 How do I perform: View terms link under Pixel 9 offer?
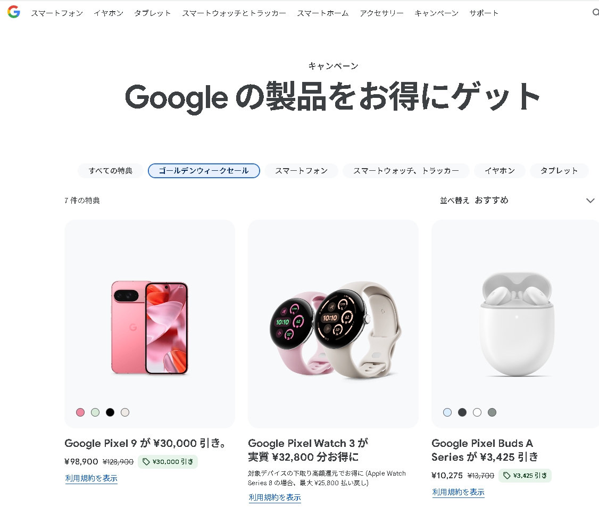(91, 478)
